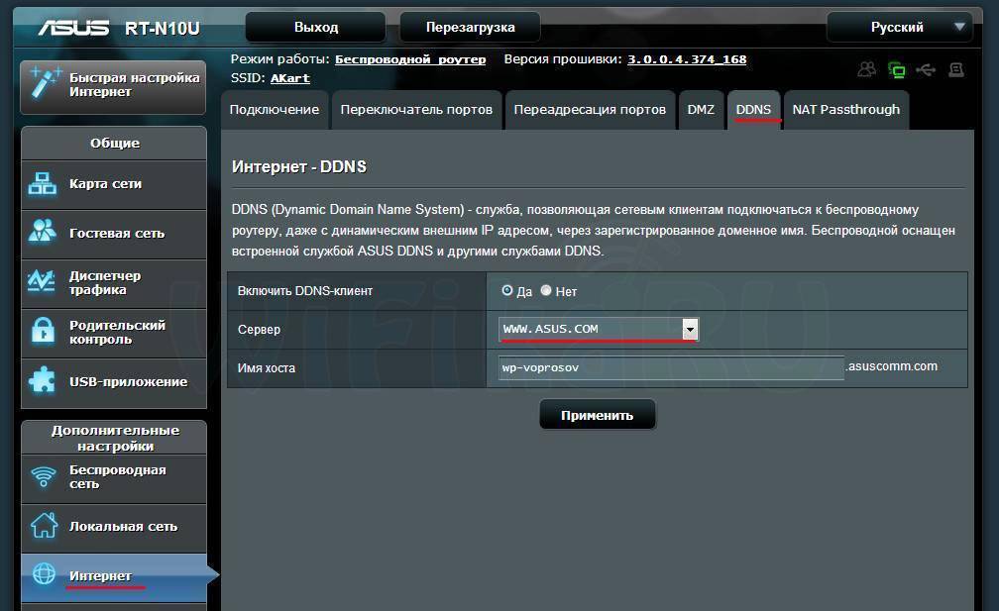Open the DDNS server WWW.ASUS.COM dropdown
This screenshot has height=611, width=999.
coord(690,329)
